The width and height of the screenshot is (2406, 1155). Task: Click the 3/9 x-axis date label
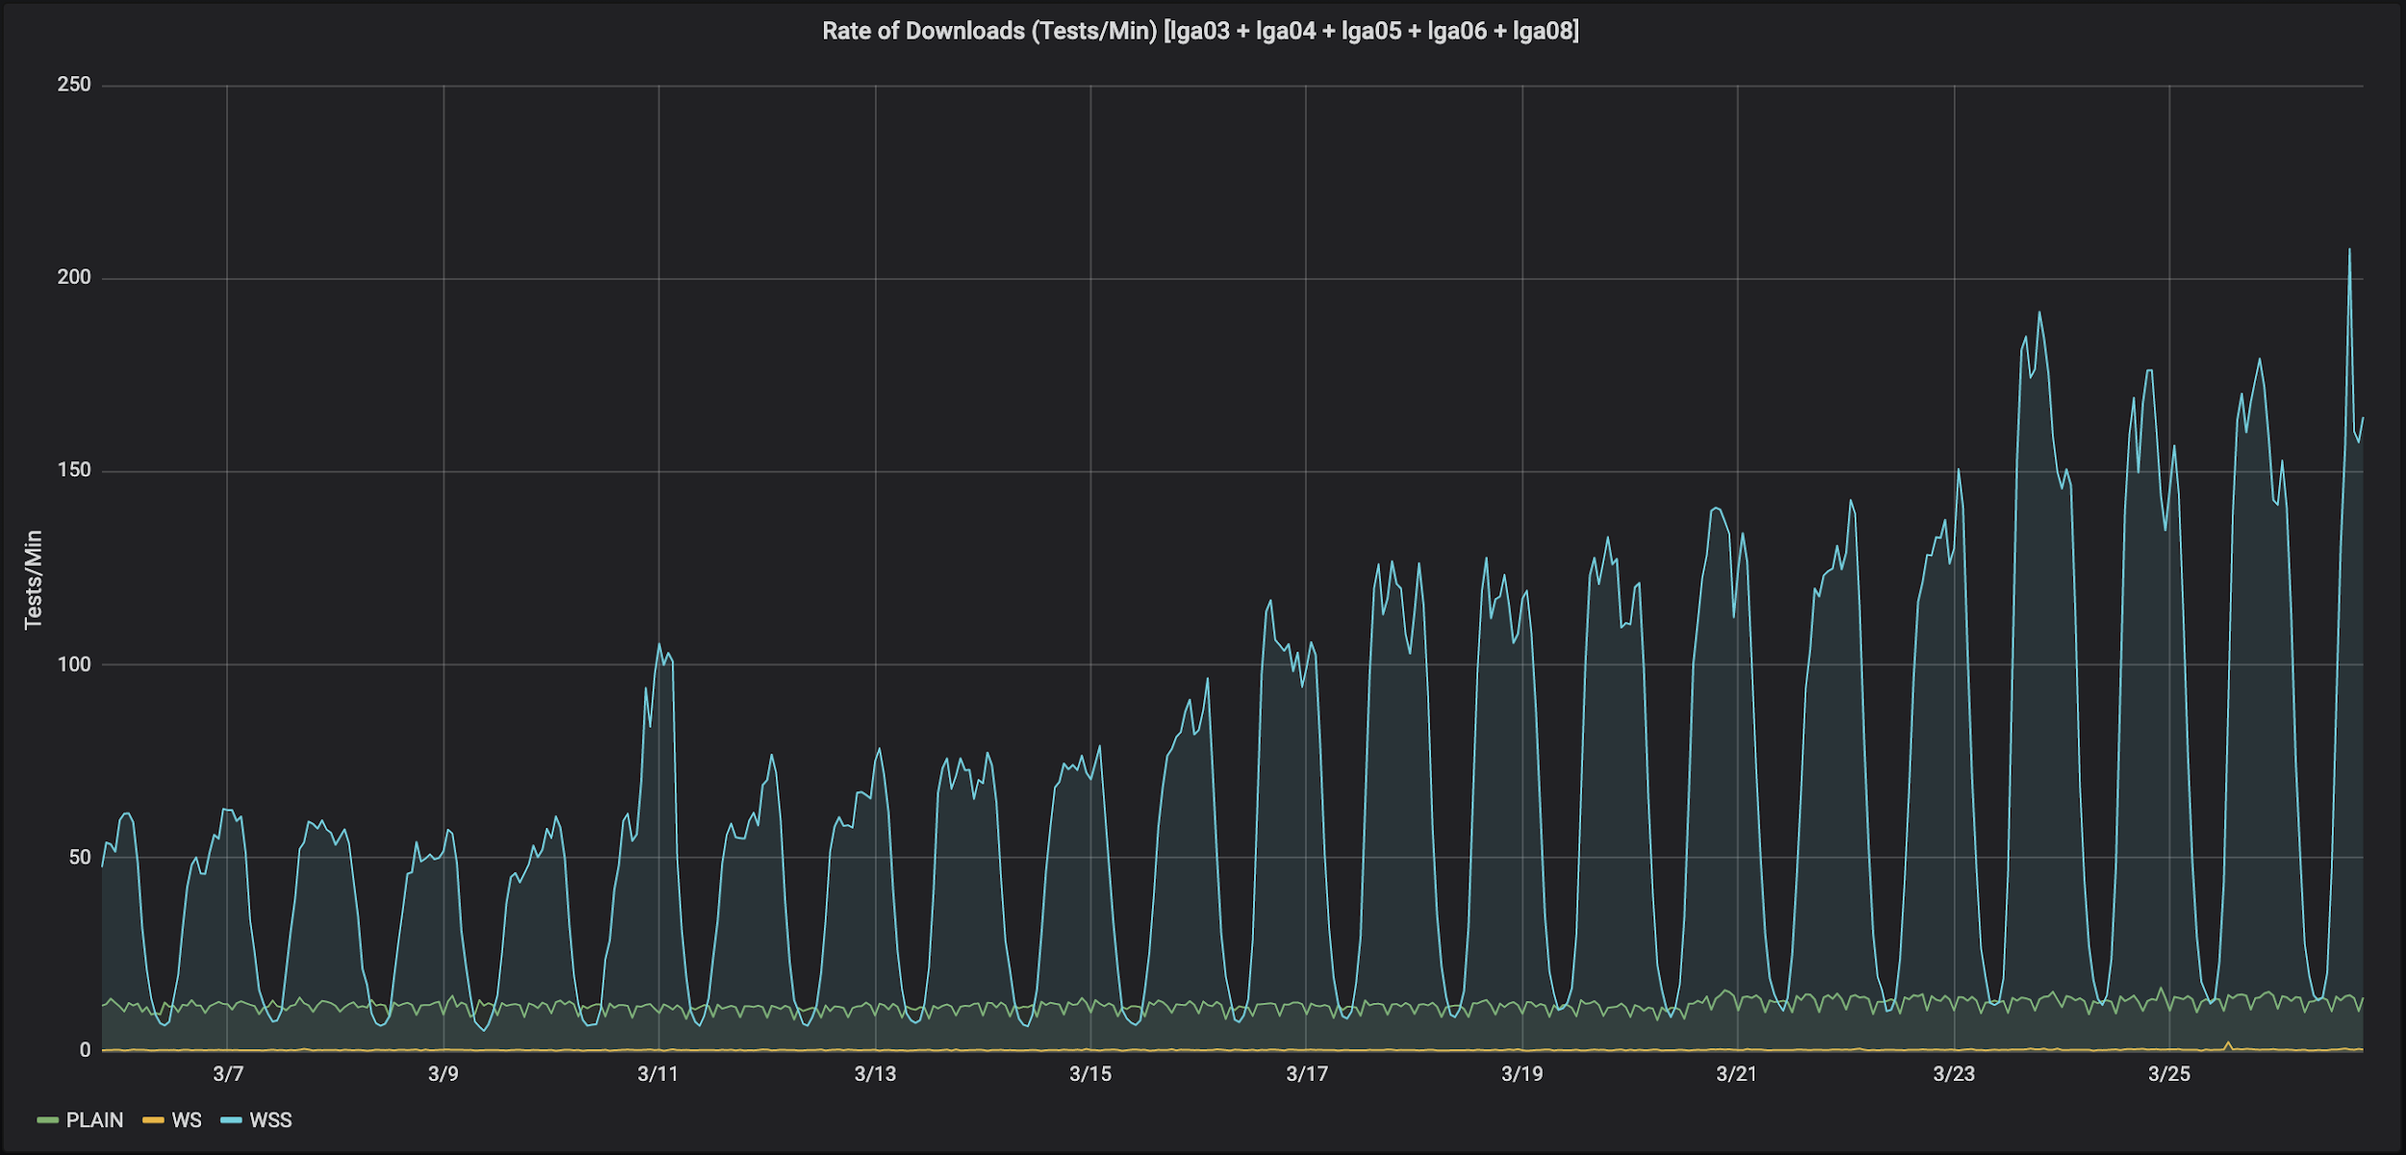444,1074
